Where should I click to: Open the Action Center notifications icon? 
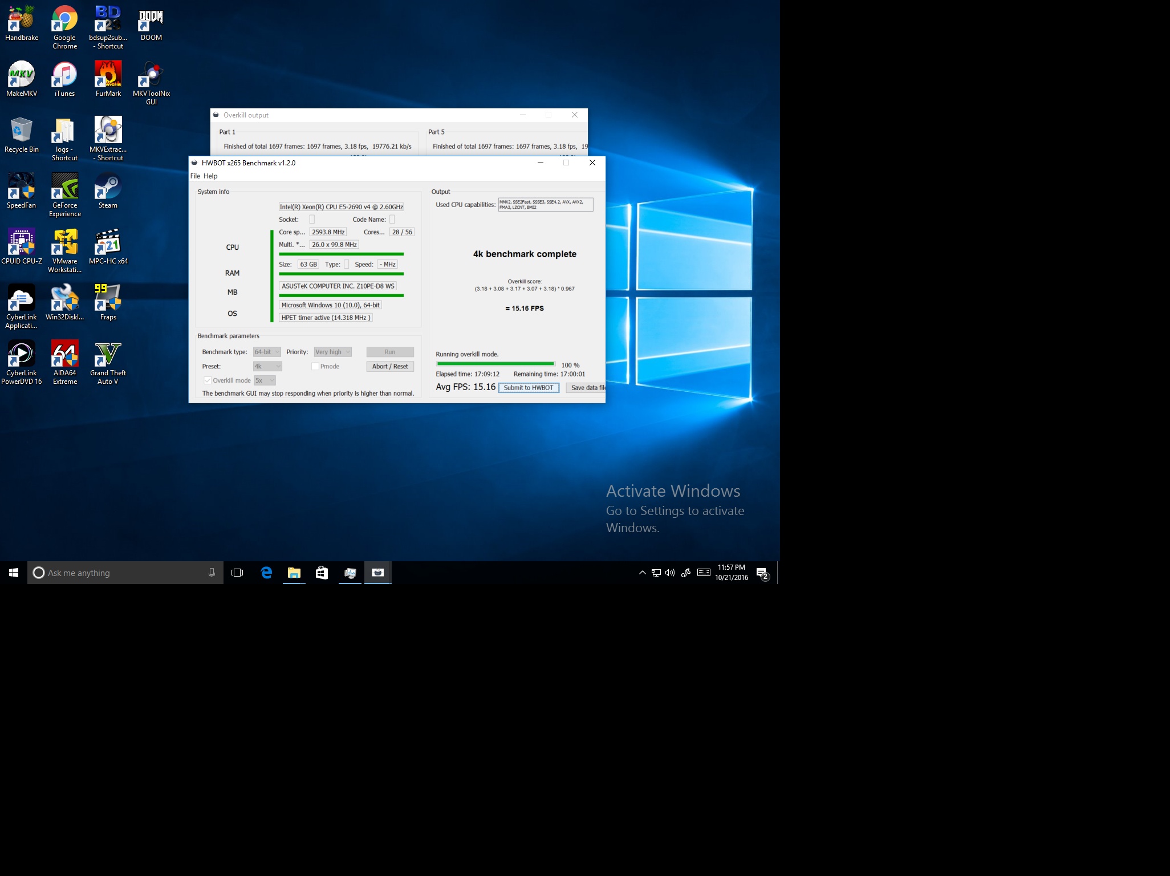tap(763, 573)
